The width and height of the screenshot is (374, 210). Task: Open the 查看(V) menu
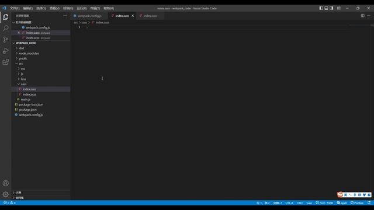[54, 8]
